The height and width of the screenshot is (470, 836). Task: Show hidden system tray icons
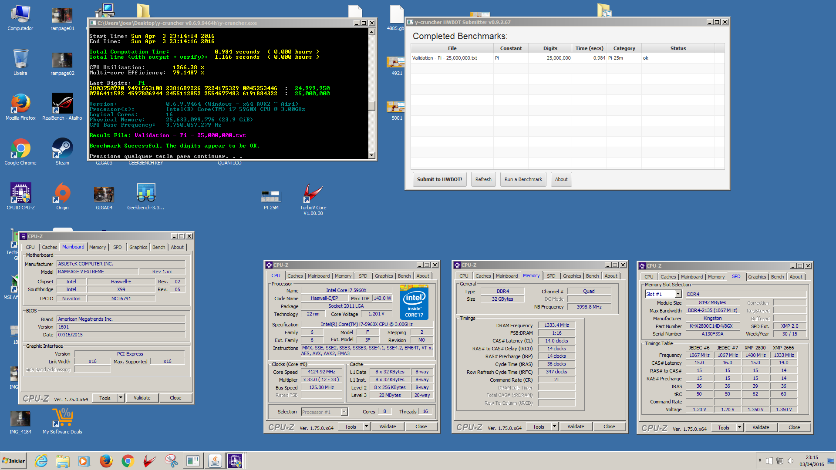coord(760,460)
